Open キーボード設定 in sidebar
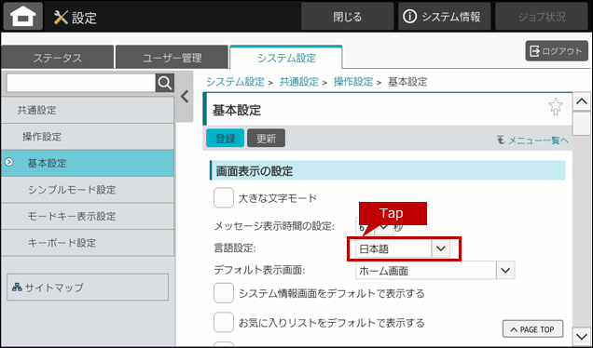Image resolution: width=593 pixels, height=348 pixels. point(88,243)
